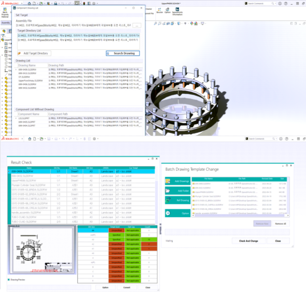Expand the 699-0409.SLDDRW drawing row
This screenshot has height=306, width=306.
[16, 69]
